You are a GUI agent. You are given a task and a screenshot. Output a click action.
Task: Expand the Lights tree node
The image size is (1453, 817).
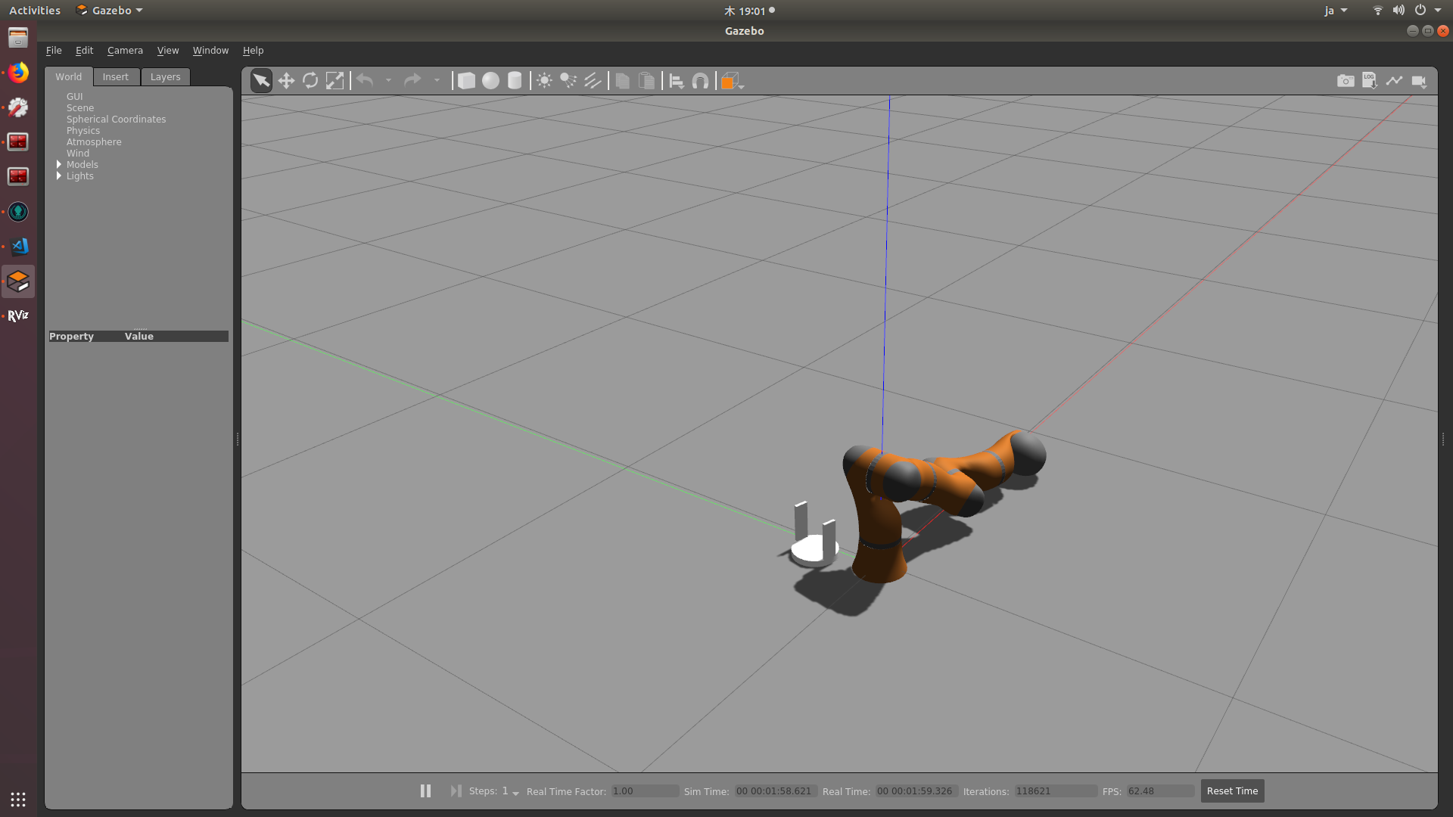point(59,176)
